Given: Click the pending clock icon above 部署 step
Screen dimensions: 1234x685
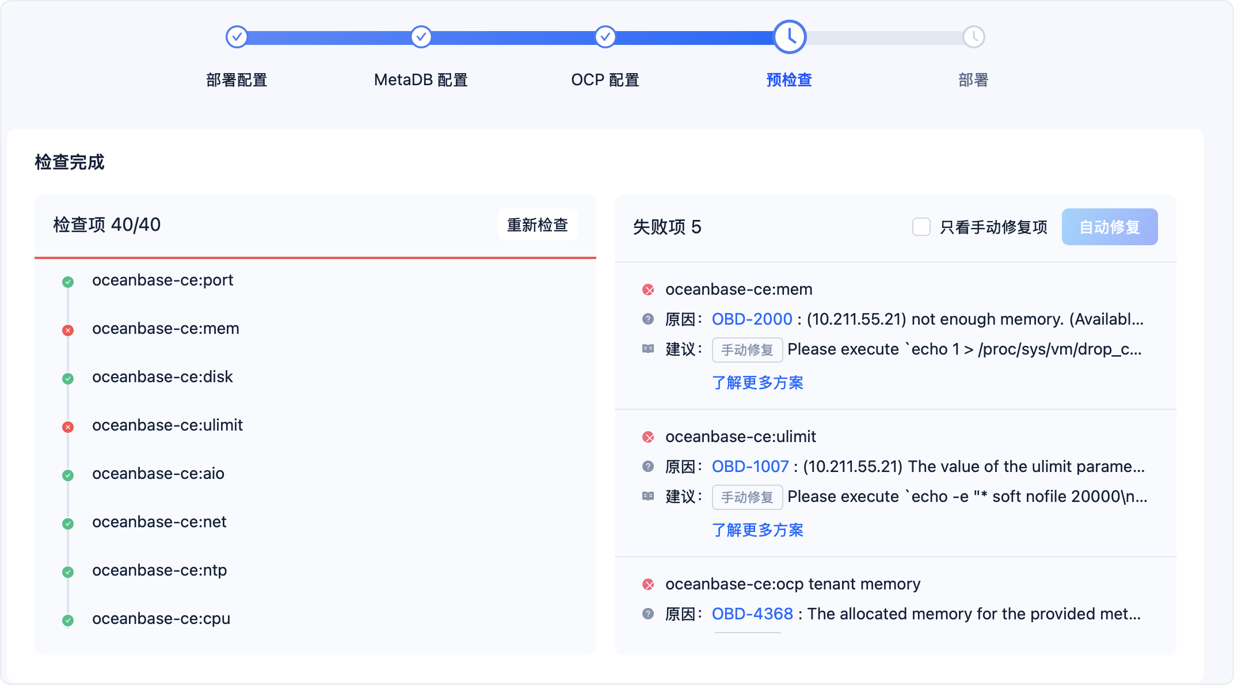Looking at the screenshot, I should point(974,36).
